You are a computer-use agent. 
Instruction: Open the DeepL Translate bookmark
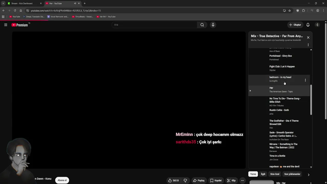point(33,17)
